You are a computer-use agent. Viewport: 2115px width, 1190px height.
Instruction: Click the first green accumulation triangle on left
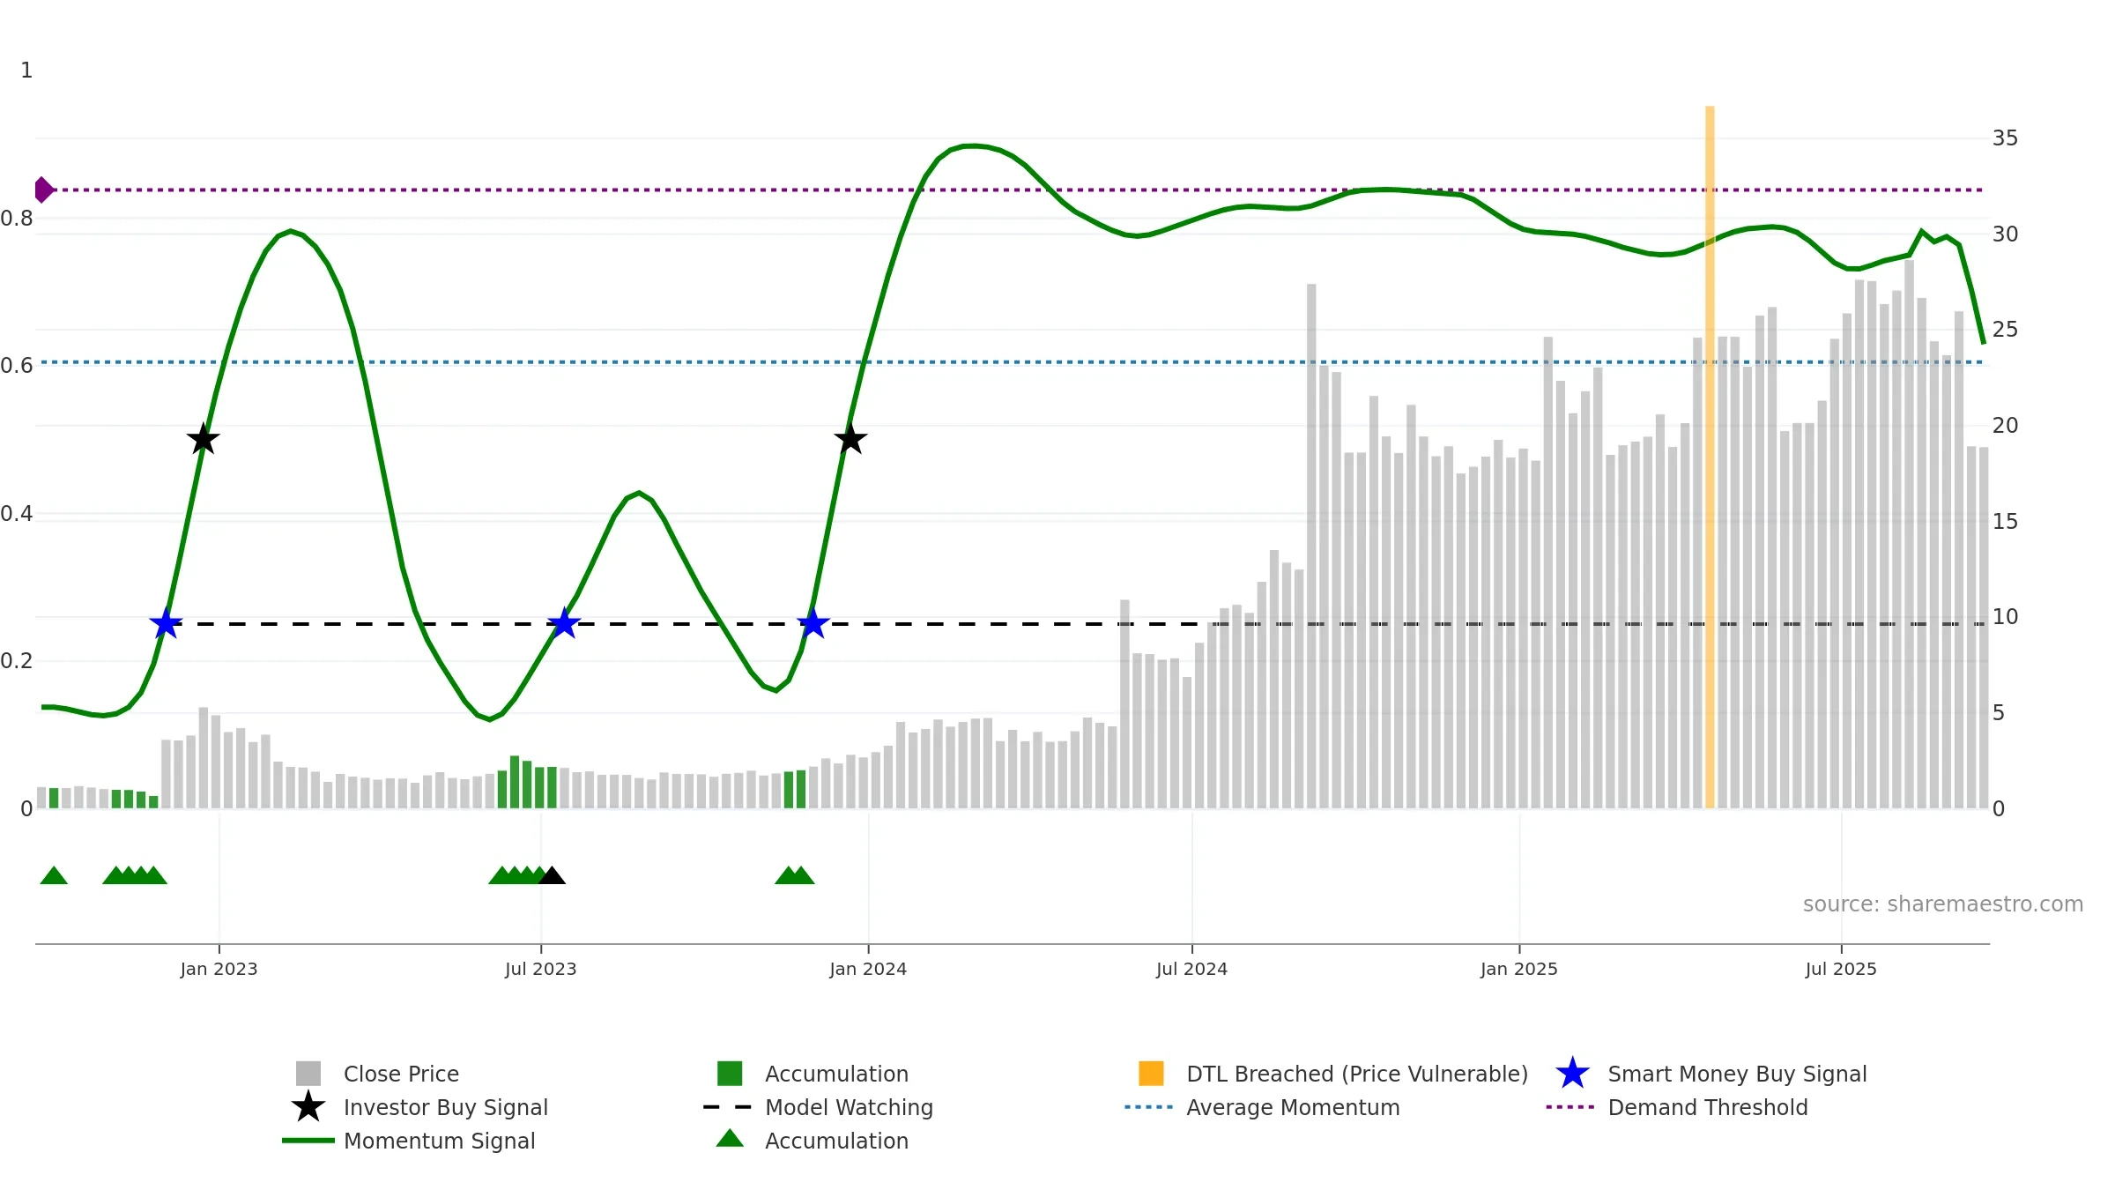[54, 876]
